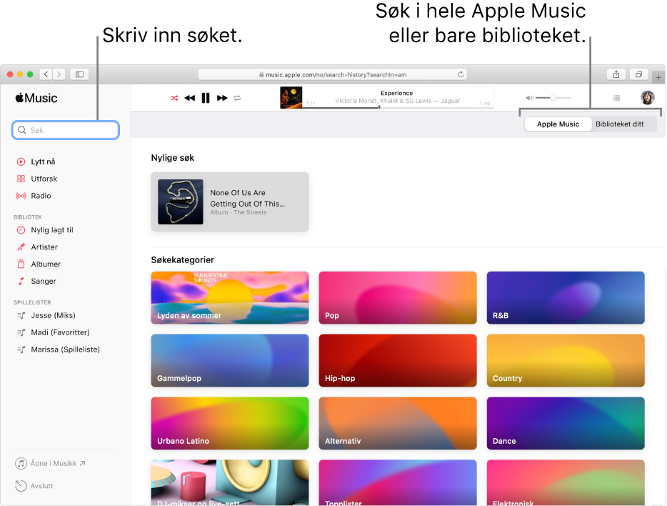Toggle shuffle playback
This screenshot has height=506, width=667.
tap(174, 98)
